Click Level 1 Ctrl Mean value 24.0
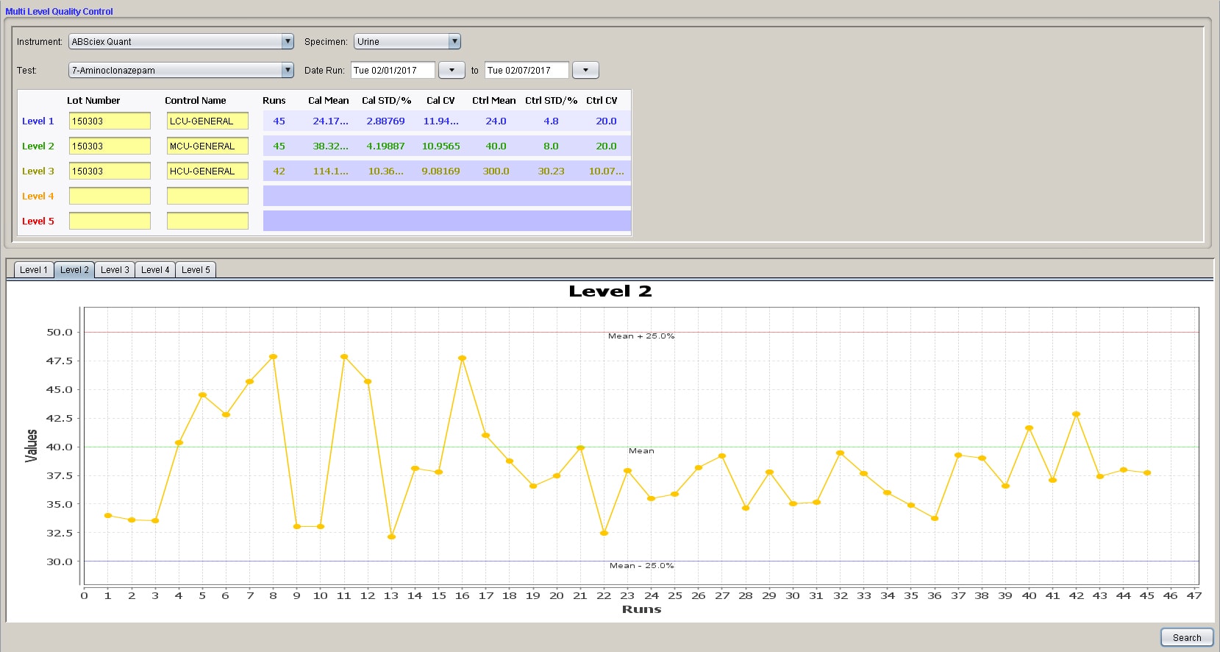This screenshot has width=1220, height=652. [496, 121]
